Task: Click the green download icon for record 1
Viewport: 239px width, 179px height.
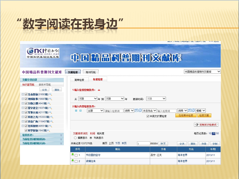Action: click(72, 155)
